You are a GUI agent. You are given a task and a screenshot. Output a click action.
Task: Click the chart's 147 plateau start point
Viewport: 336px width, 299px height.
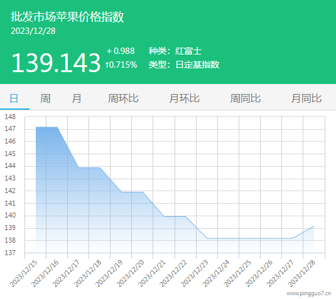coord(36,127)
